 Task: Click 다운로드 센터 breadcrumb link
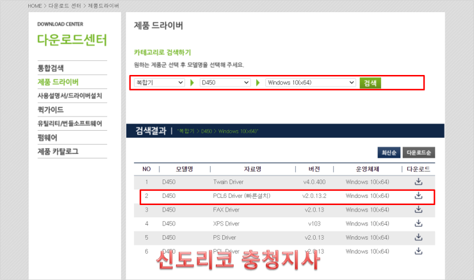pos(65,6)
